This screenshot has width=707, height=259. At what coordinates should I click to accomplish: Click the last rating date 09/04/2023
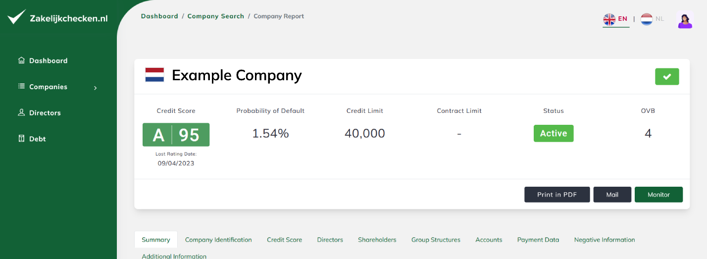(x=176, y=163)
